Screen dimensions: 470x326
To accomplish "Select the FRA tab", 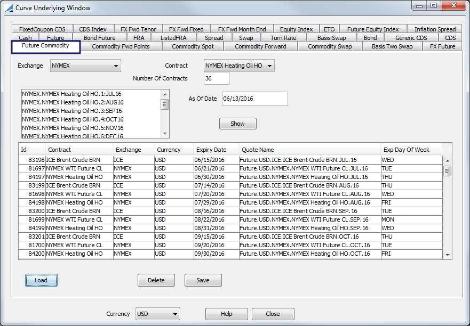I will click(x=139, y=38).
